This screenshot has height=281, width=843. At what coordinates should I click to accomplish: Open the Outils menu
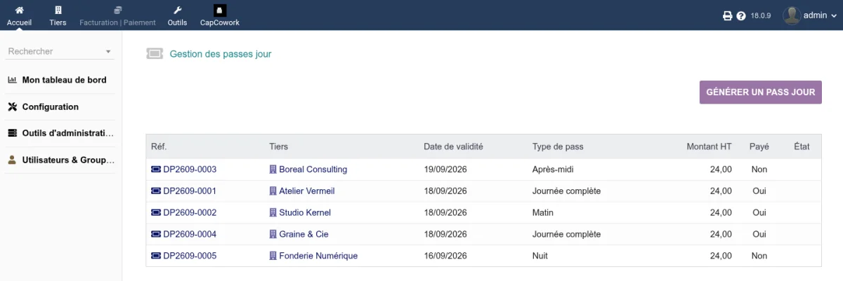click(x=177, y=15)
